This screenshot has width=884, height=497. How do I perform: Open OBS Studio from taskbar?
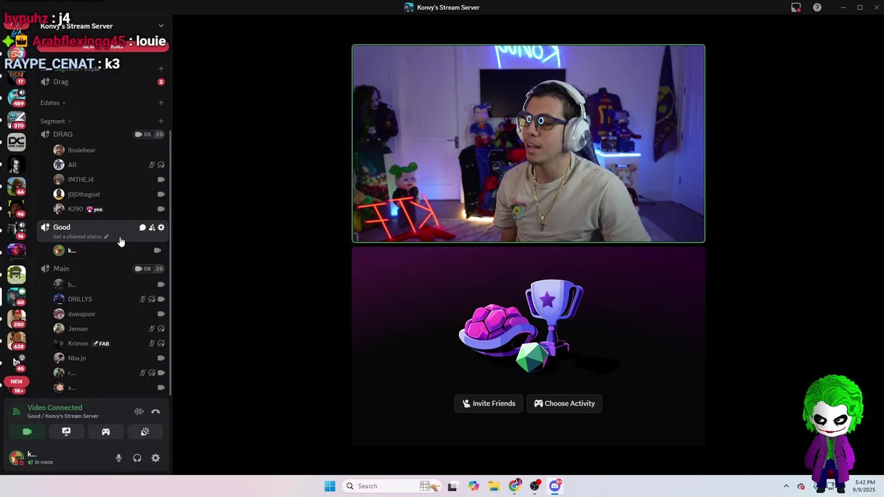click(x=535, y=486)
